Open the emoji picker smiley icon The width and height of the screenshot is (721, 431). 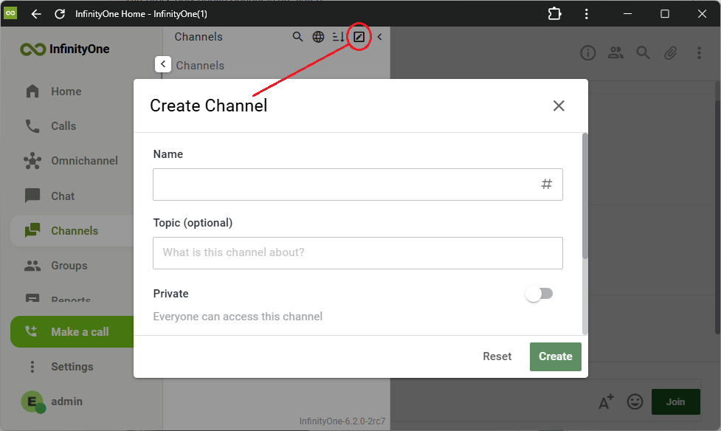tap(635, 401)
